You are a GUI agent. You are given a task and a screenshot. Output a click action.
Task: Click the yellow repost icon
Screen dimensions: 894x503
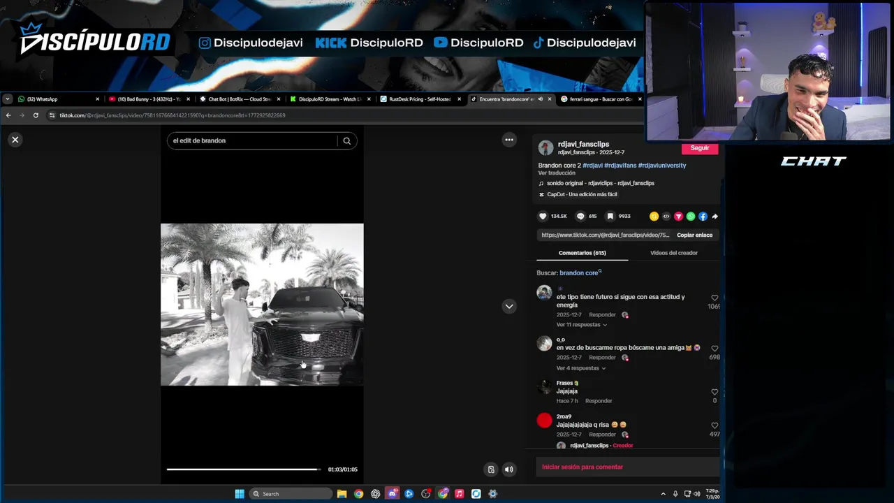pos(654,217)
